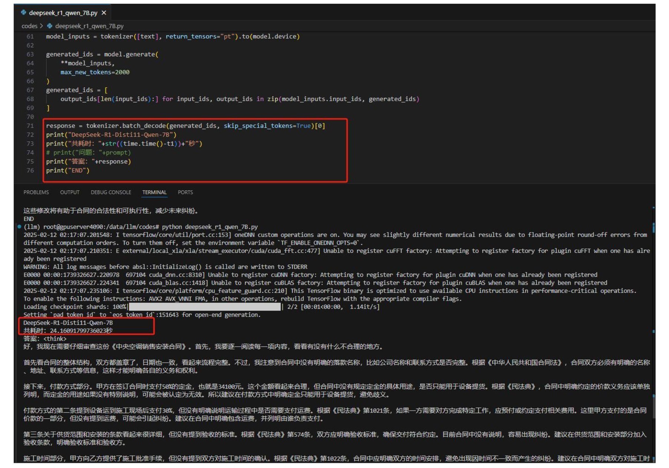Open the OUTPUT panel tab
The width and height of the screenshot is (669, 468).
pyautogui.click(x=70, y=192)
